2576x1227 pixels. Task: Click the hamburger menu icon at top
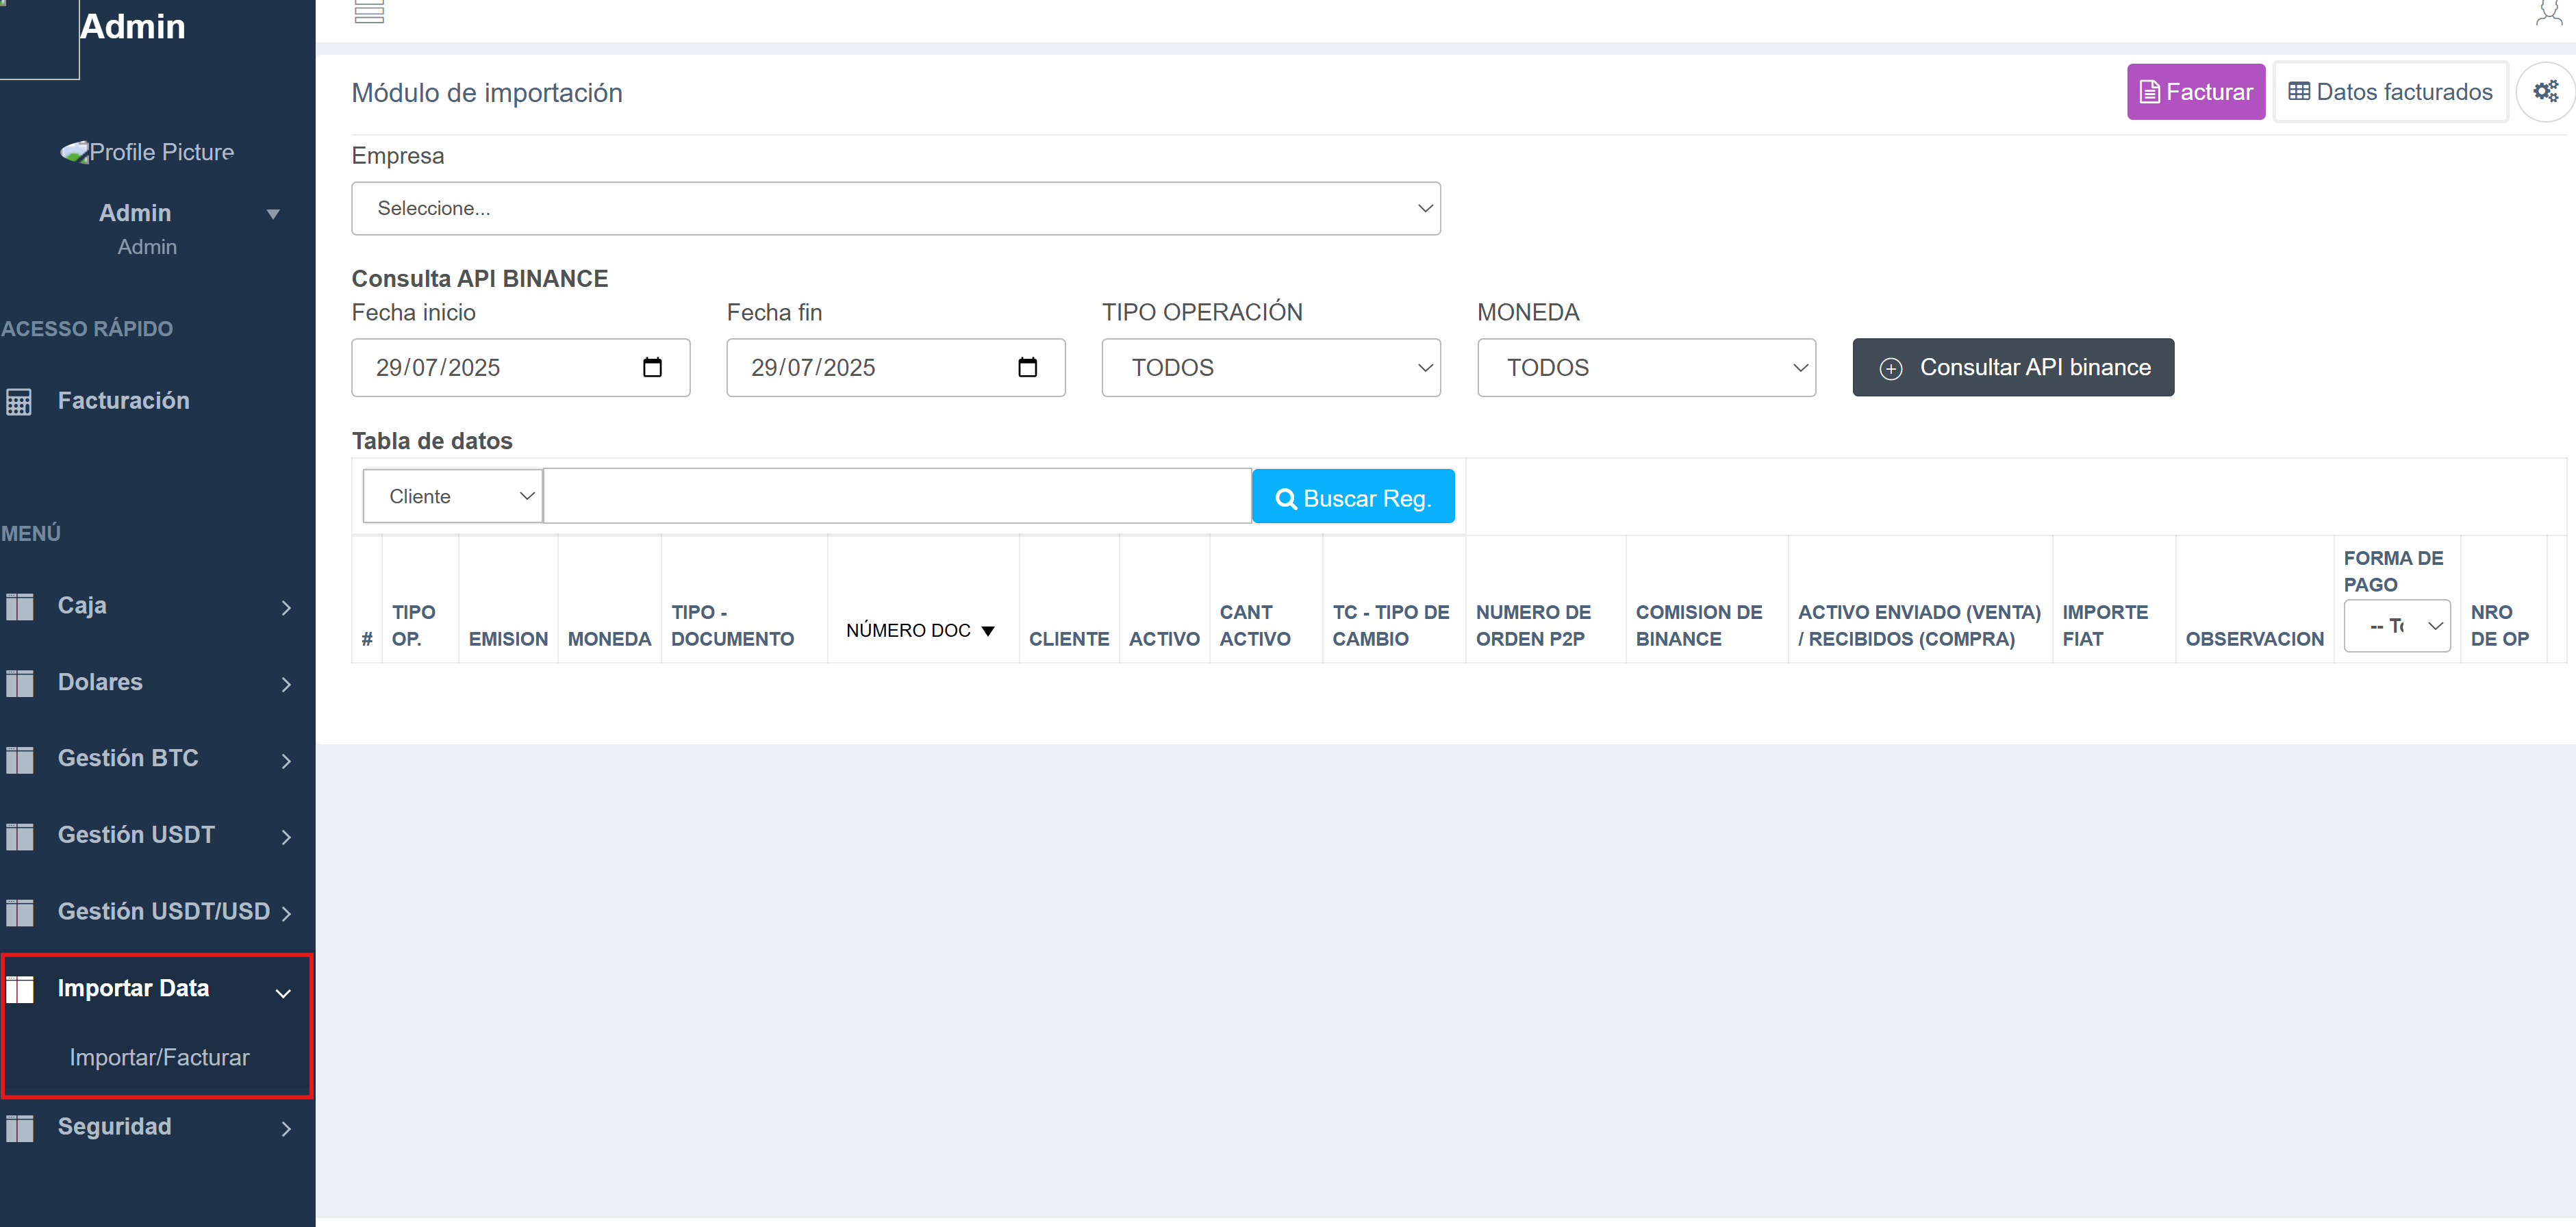(369, 12)
